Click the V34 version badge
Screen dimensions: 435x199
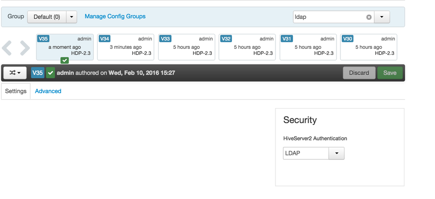pyautogui.click(x=105, y=39)
